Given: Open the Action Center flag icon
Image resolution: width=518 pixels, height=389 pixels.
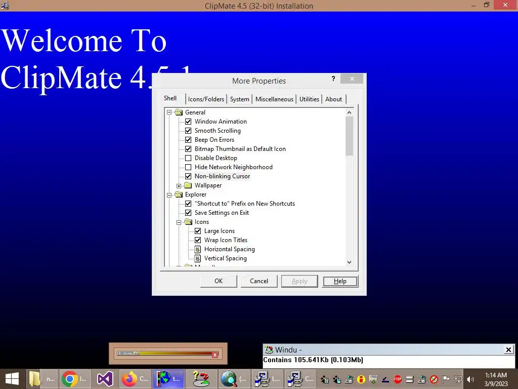Looking at the screenshot, I should [x=446, y=379].
